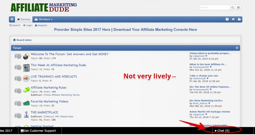255x135 pixels.
Task: View latest post arrow next to cigspriced Jul 12
Action: [206, 114]
